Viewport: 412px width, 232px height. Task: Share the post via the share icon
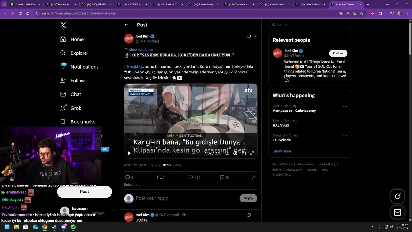click(x=254, y=177)
